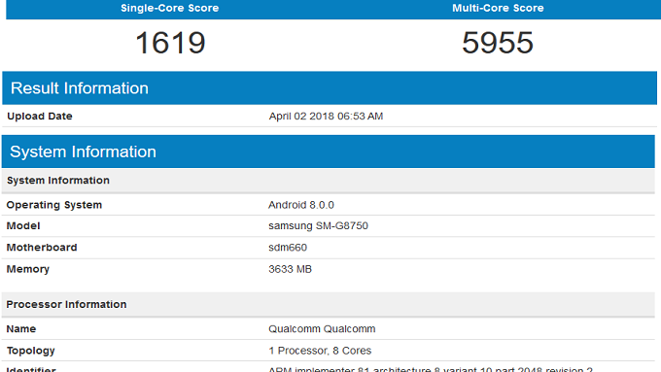The width and height of the screenshot is (661, 372).
Task: Select the samsung SM-G8750 value
Action: click(318, 225)
